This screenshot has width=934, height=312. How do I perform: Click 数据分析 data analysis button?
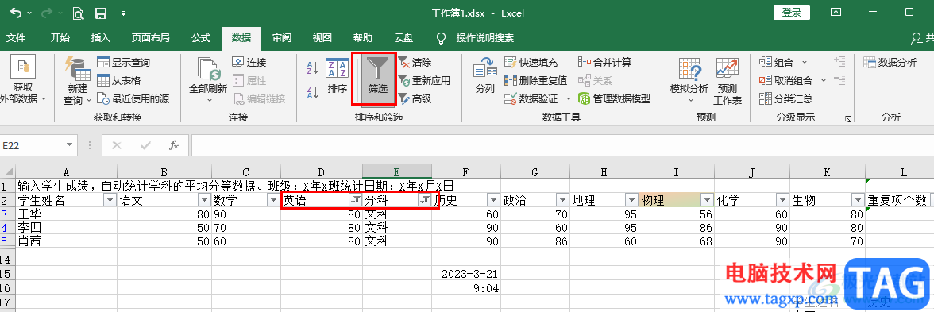tap(890, 62)
